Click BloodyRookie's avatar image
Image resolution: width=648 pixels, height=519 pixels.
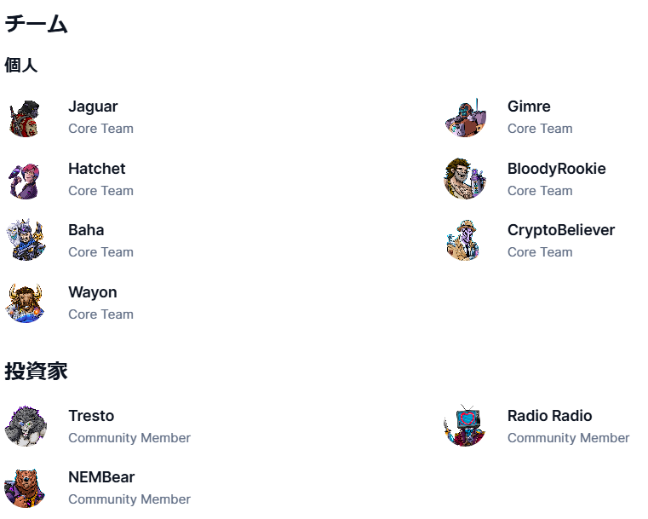[464, 180]
